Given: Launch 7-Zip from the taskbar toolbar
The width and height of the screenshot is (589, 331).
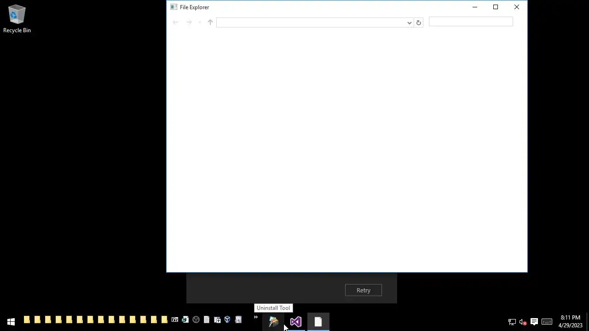Looking at the screenshot, I should pos(175,320).
